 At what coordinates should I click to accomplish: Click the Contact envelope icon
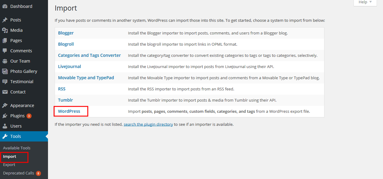5,92
